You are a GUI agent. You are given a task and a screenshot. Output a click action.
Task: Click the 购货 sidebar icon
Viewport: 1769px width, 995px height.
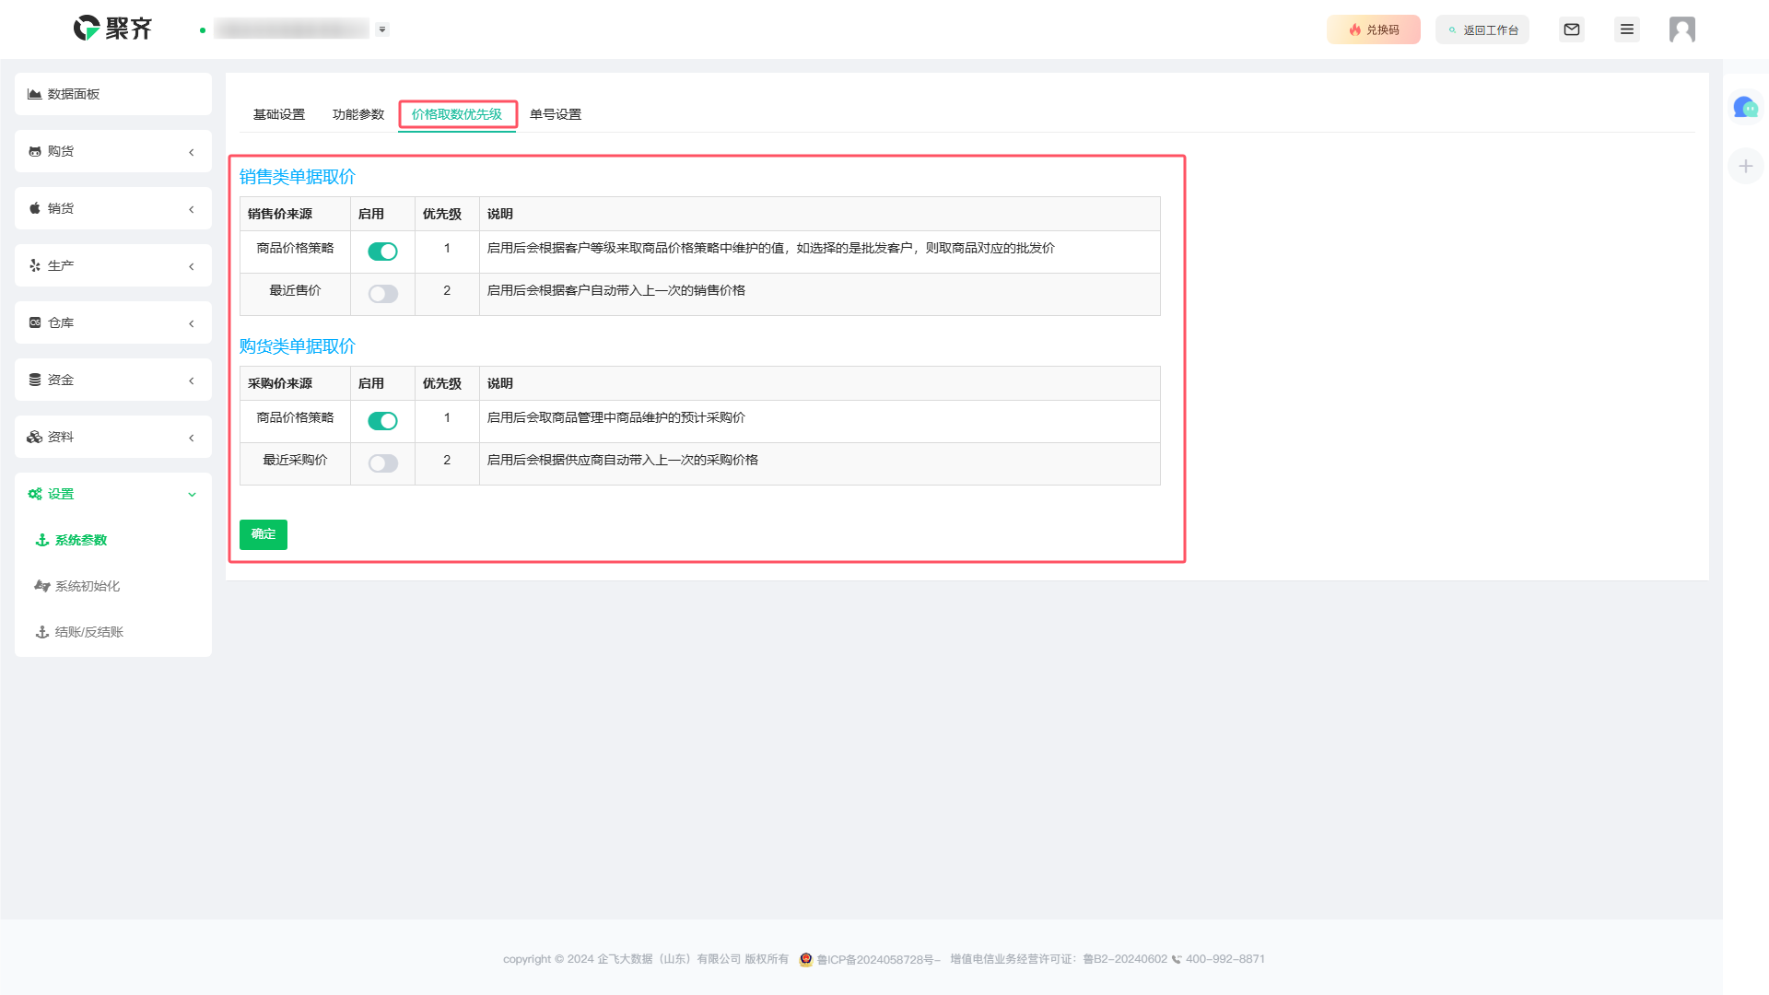35,151
